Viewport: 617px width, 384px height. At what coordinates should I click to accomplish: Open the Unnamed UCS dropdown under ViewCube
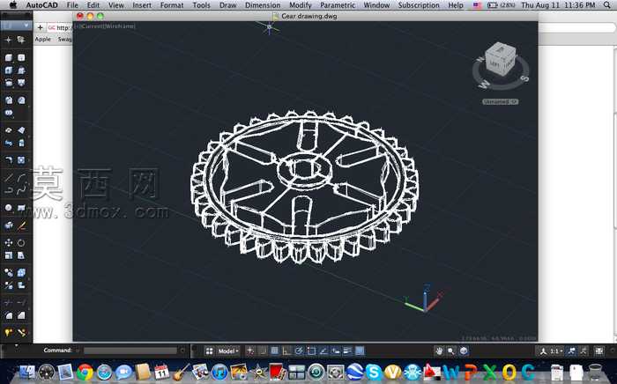(x=501, y=102)
